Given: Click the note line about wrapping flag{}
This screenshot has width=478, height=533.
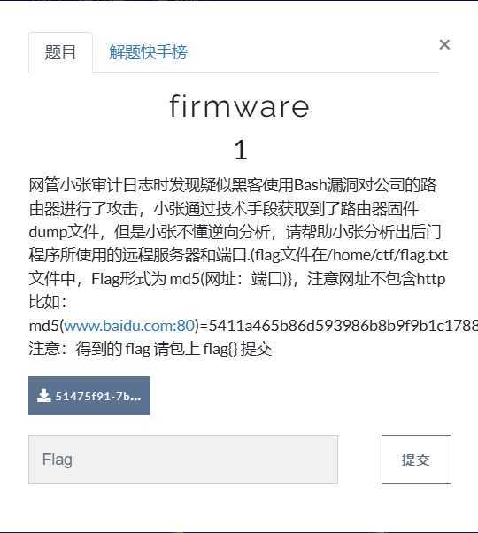Looking at the screenshot, I should coord(150,349).
